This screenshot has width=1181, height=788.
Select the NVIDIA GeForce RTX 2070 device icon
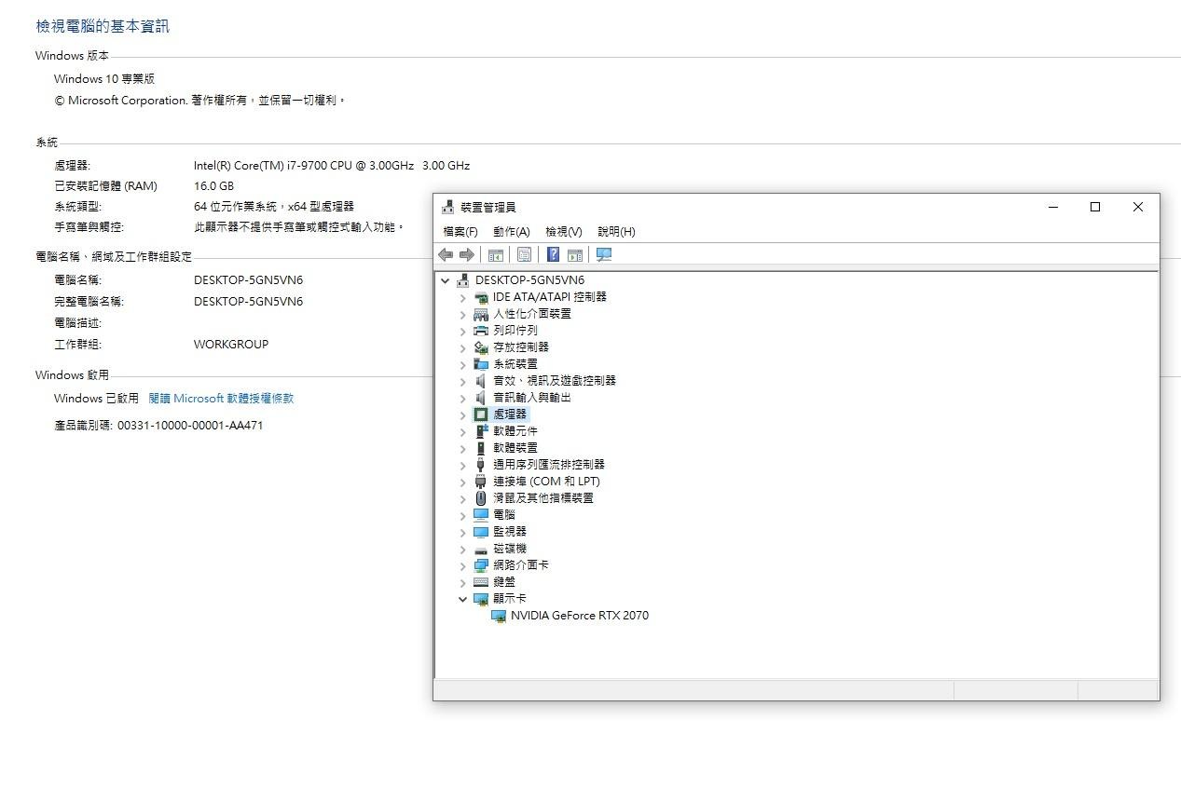[498, 616]
